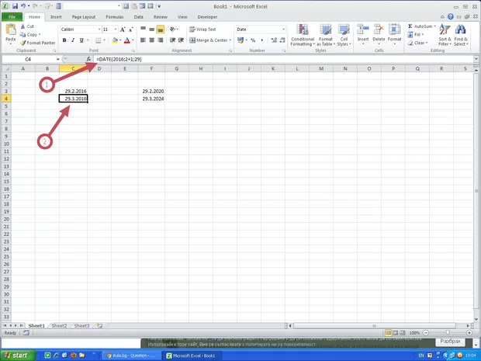The height and width of the screenshot is (361, 481).
Task: Toggle Wrap Text for the cell
Action: click(x=202, y=30)
